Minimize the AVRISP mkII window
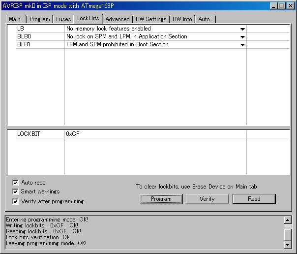297x254 pixels. click(273, 6)
